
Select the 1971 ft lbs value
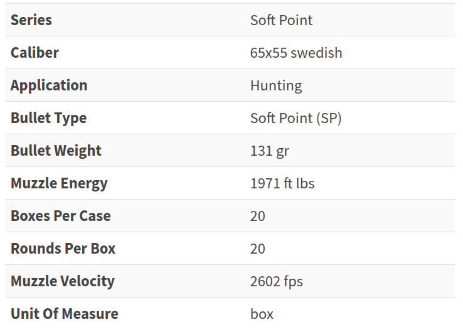(x=282, y=183)
